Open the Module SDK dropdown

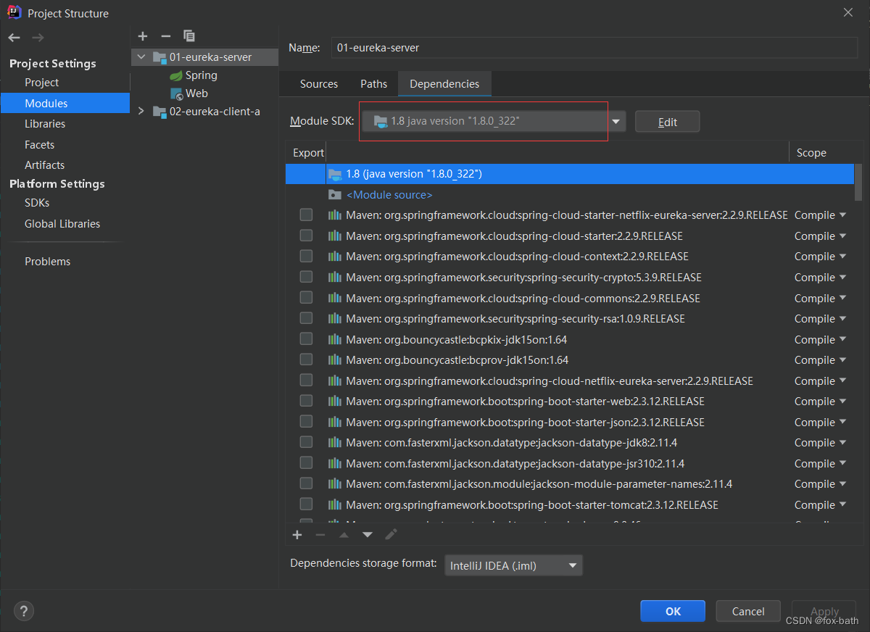pyautogui.click(x=616, y=121)
